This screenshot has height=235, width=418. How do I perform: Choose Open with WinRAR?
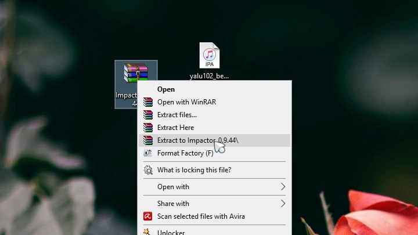(214, 102)
